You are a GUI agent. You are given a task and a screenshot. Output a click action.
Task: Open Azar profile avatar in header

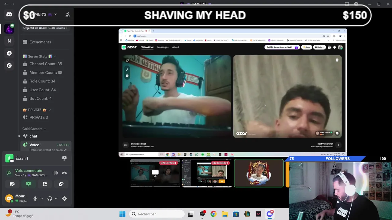340,47
